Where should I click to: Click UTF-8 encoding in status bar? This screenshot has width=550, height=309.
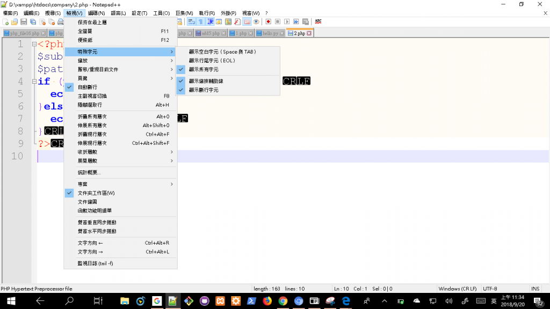tap(490, 289)
